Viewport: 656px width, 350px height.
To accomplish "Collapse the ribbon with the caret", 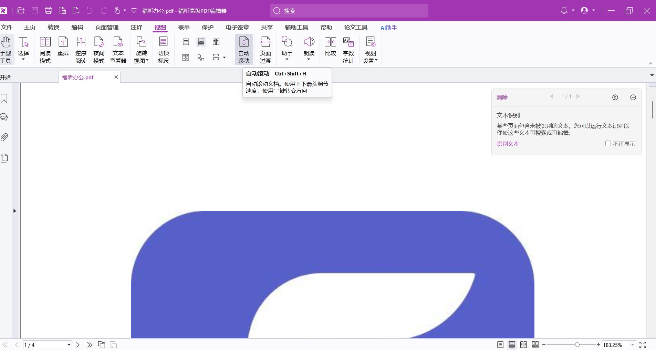I will click(650, 63).
